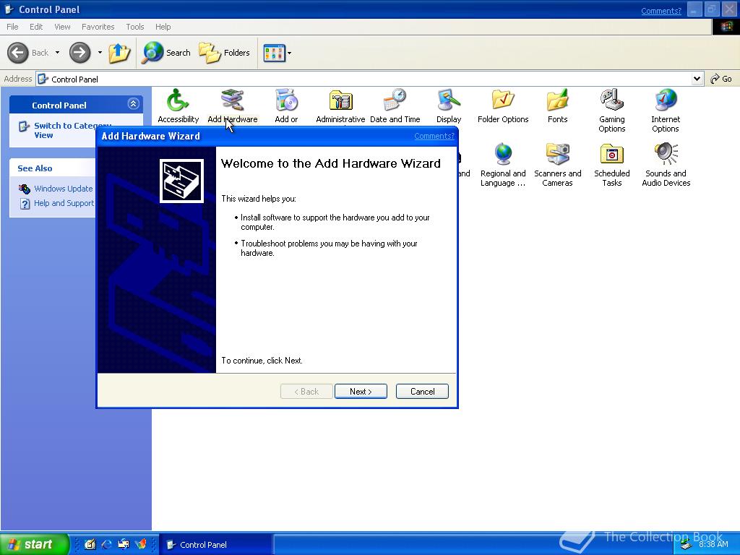Image resolution: width=740 pixels, height=555 pixels.
Task: Open the Back history dropdown arrow
Action: tap(57, 52)
